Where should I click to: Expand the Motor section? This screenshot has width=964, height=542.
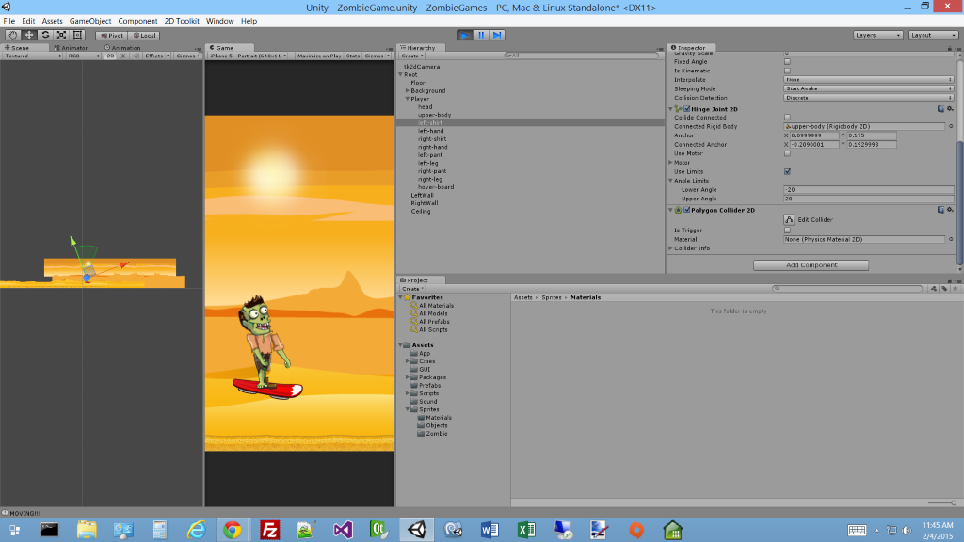[670, 163]
